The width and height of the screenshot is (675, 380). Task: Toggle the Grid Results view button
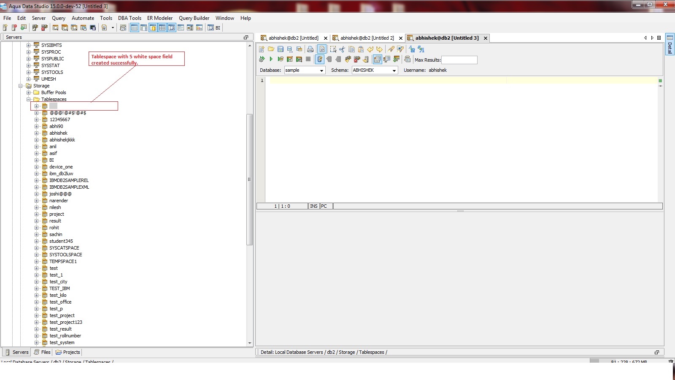point(377,60)
